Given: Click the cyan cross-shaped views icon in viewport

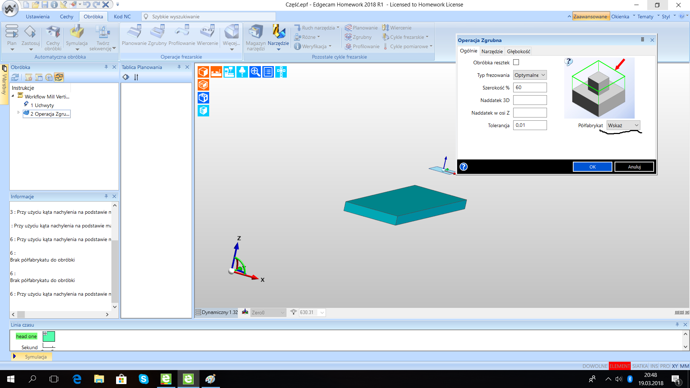Looking at the screenshot, I should [x=281, y=72].
